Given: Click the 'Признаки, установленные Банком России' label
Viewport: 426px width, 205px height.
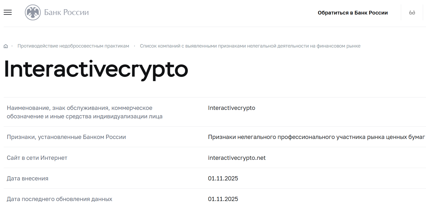Looking at the screenshot, I should [66, 137].
